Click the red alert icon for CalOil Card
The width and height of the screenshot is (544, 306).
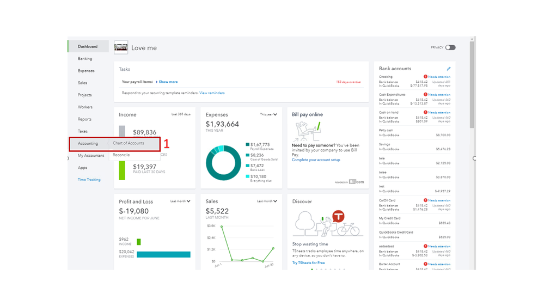point(425,200)
